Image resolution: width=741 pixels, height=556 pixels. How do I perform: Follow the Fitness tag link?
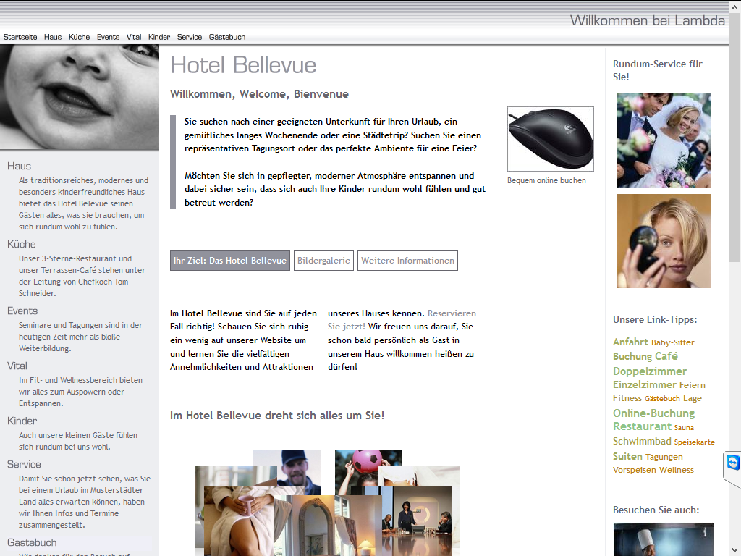[627, 398]
